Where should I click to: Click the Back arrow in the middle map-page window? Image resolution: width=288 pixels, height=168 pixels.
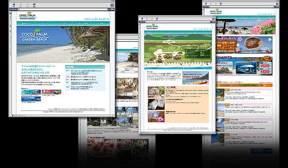142,19
